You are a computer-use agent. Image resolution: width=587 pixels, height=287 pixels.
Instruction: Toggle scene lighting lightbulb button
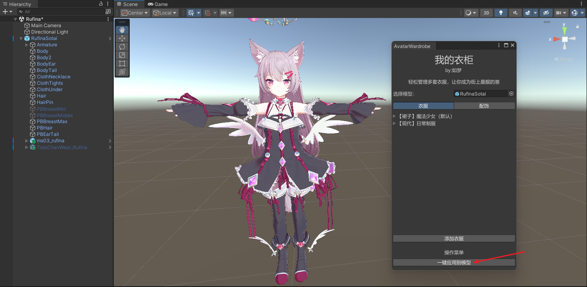[501, 13]
